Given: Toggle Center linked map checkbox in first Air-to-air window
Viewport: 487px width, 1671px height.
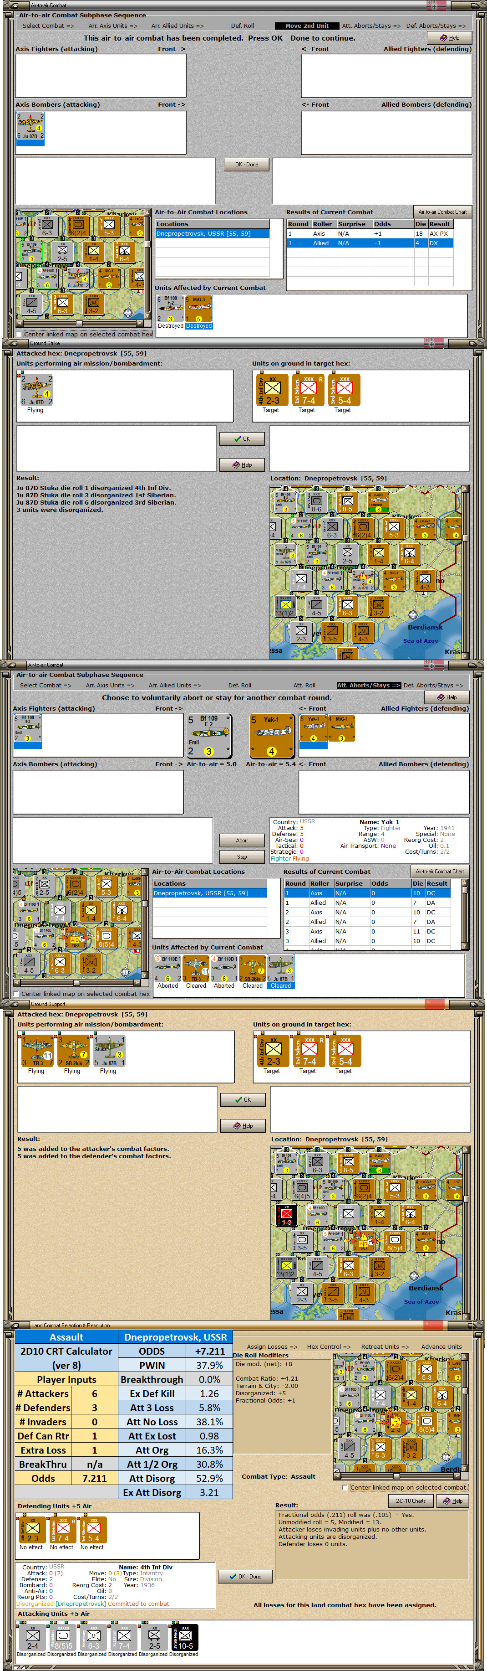Looking at the screenshot, I should pos(19,335).
